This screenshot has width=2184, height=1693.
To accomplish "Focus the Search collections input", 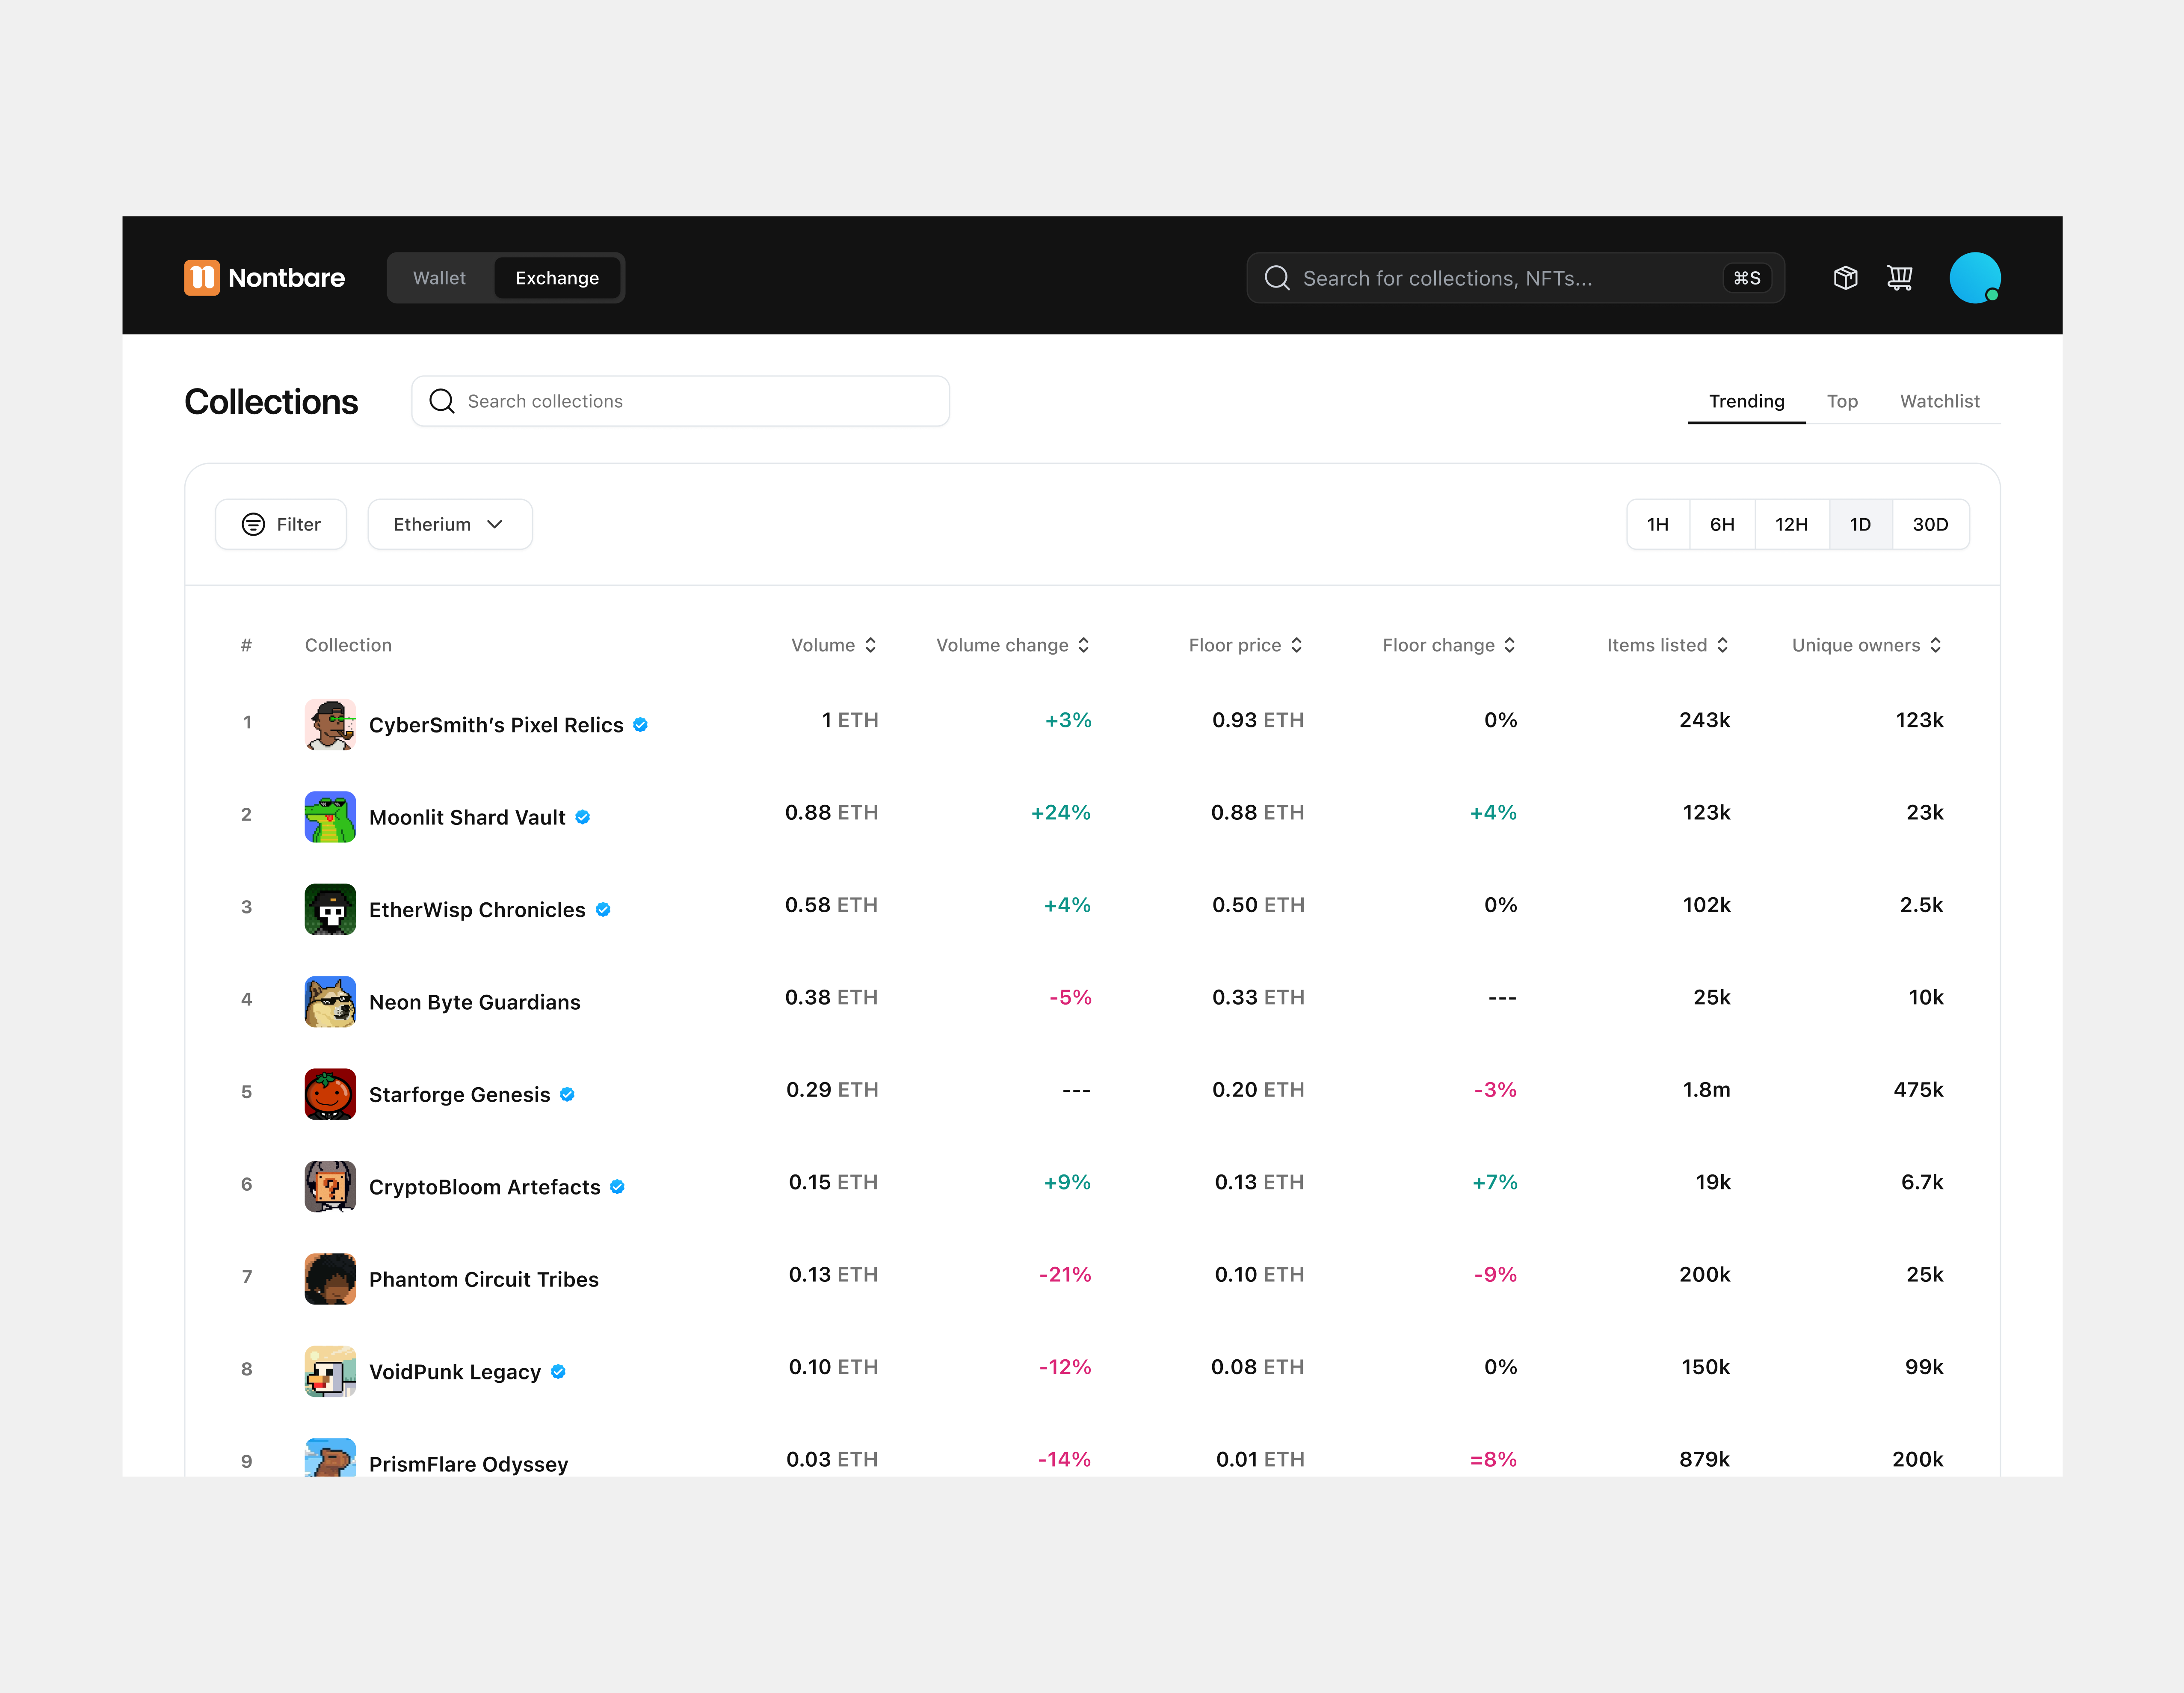I will (x=680, y=401).
